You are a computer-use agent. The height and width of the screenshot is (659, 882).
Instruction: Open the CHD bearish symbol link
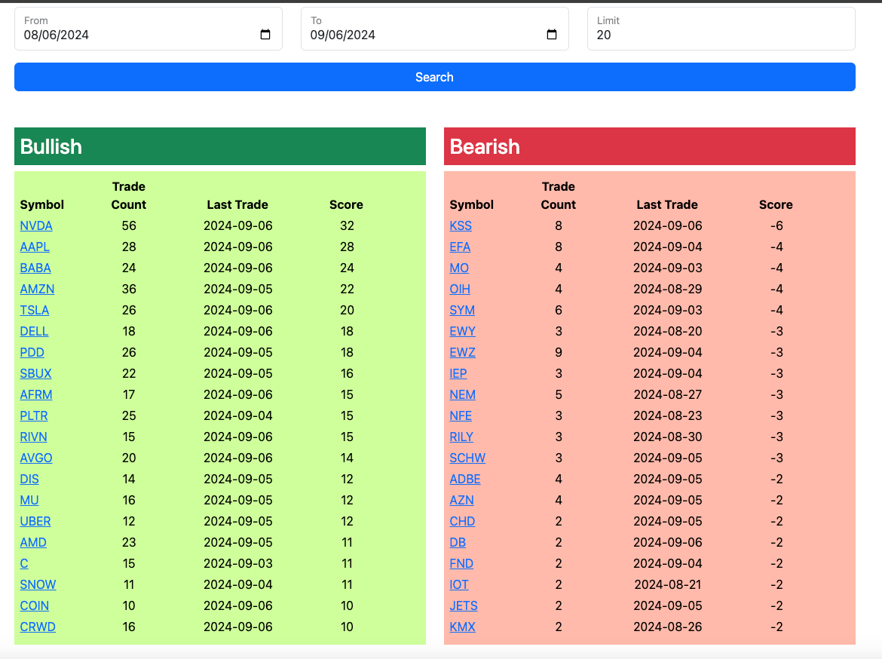click(462, 521)
